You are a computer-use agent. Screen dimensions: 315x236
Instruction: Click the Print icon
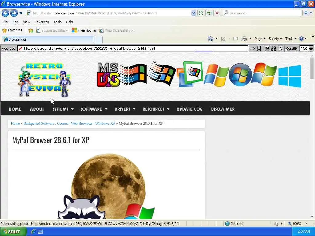[x=244, y=39]
